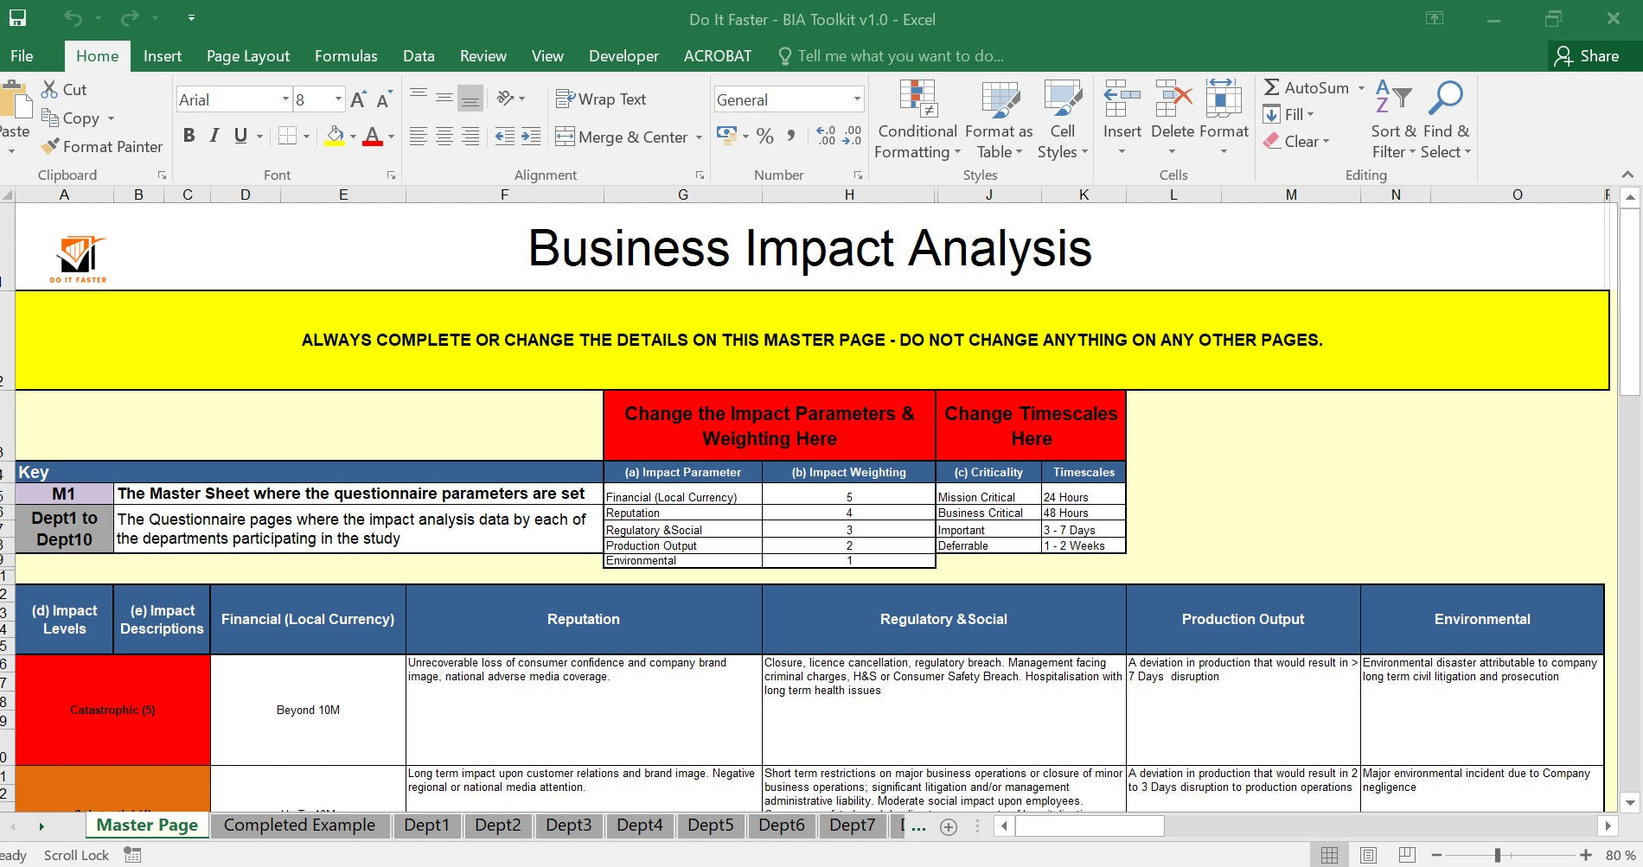Decrease decimal places
Image resolution: width=1643 pixels, height=867 pixels.
click(853, 136)
